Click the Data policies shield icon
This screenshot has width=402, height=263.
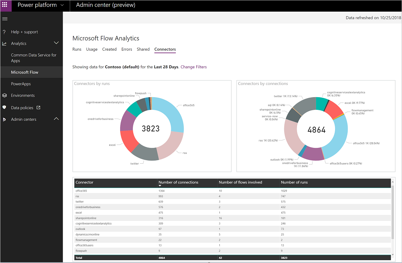click(x=4, y=107)
